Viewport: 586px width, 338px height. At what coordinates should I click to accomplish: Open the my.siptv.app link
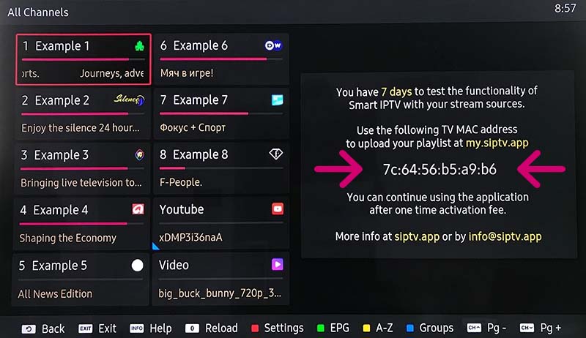pyautogui.click(x=497, y=143)
